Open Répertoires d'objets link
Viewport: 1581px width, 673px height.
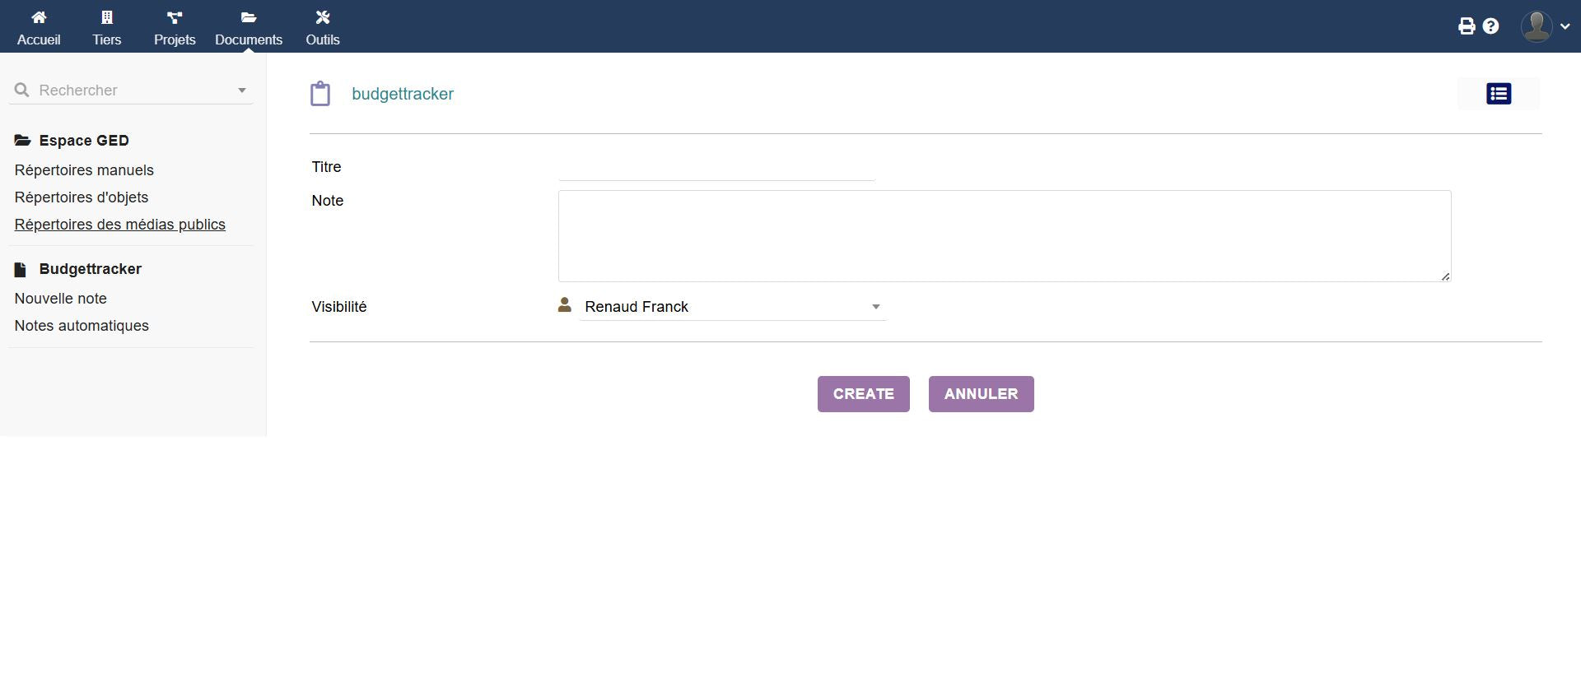tap(82, 197)
